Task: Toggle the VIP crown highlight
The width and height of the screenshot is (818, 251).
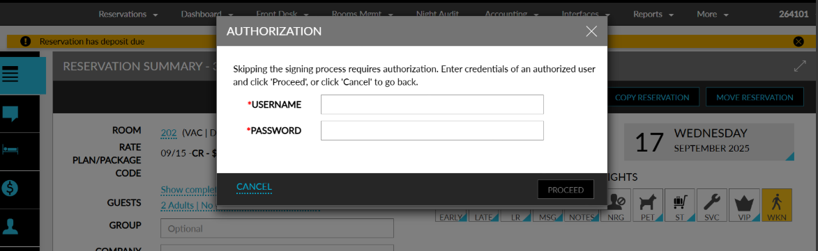Action: 745,205
